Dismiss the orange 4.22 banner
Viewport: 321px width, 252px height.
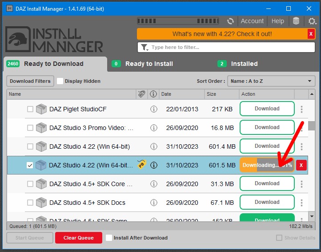(x=311, y=34)
